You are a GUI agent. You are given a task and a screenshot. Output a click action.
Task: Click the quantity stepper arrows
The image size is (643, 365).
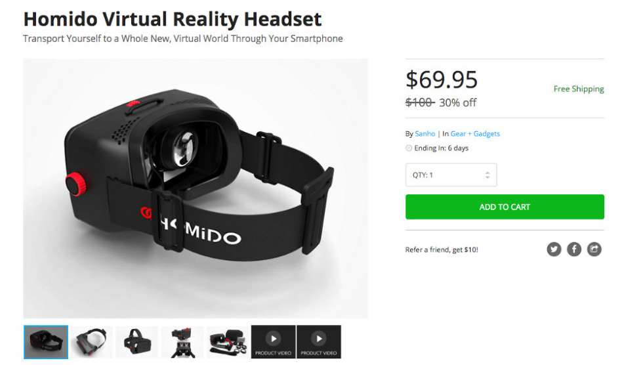point(487,175)
